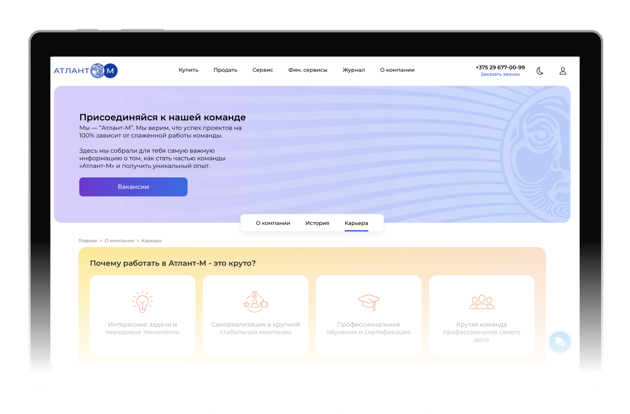The height and width of the screenshot is (414, 630).
Task: Open the chat widget bubble
Action: (559, 342)
